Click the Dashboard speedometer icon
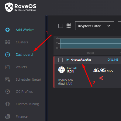Viewport: 121px width, 121px height. [8, 55]
